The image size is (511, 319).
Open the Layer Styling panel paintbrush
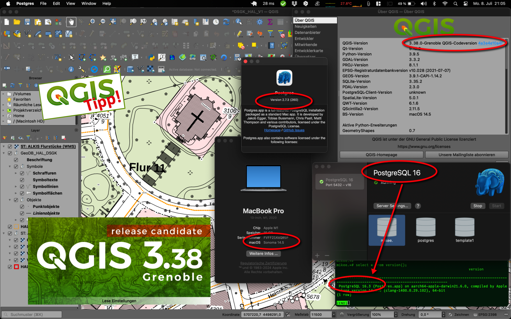click(4, 137)
